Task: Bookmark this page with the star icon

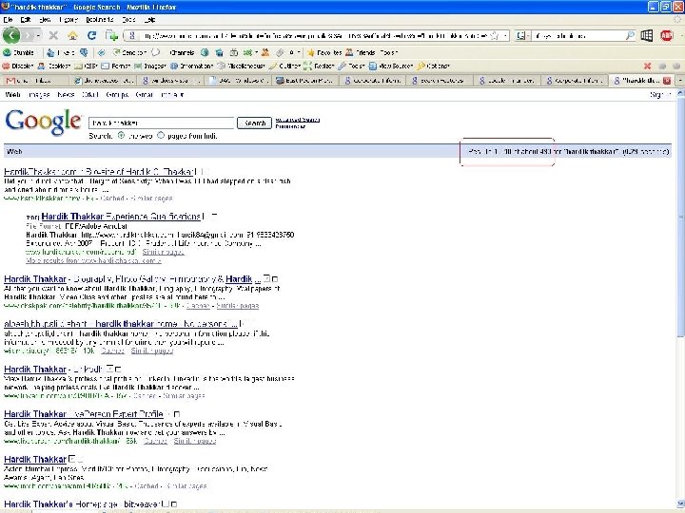Action: [x=495, y=36]
